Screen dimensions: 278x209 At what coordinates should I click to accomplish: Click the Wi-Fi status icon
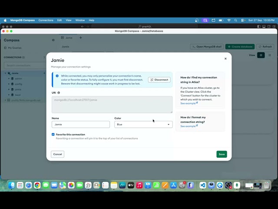coord(229,20)
